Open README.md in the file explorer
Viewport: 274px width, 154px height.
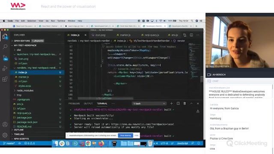[24, 127]
